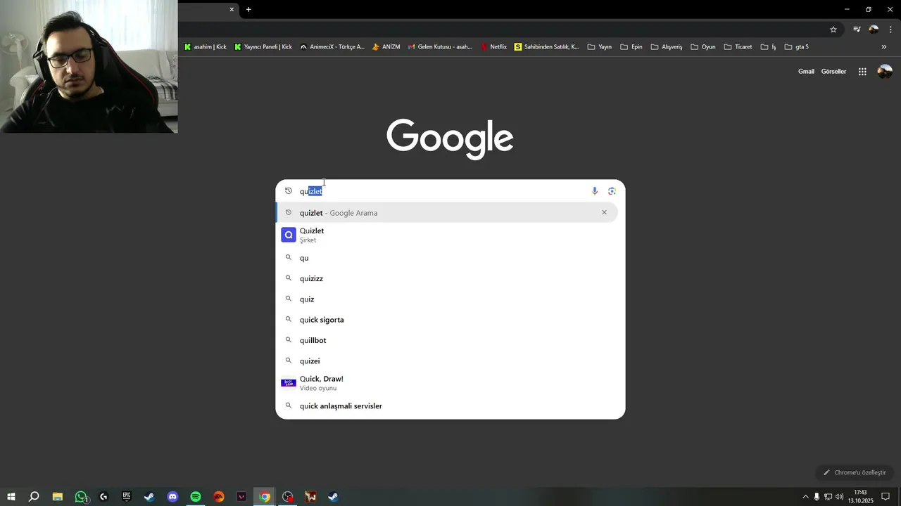Select the Quizlet company suggestion icon
901x506 pixels.
288,235
